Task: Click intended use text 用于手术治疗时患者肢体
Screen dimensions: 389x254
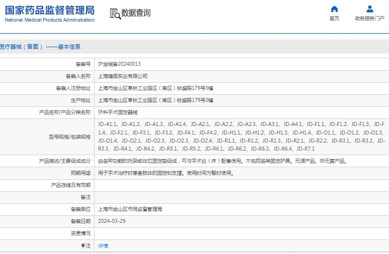Action: [166, 173]
